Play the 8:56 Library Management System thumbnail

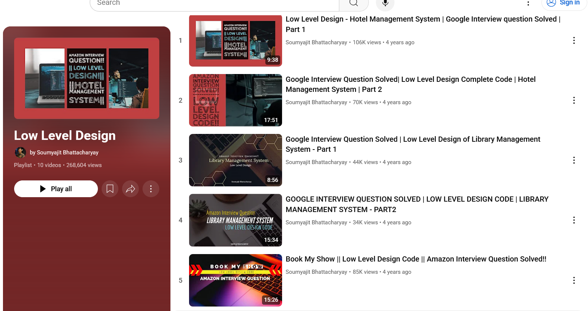coord(236,160)
